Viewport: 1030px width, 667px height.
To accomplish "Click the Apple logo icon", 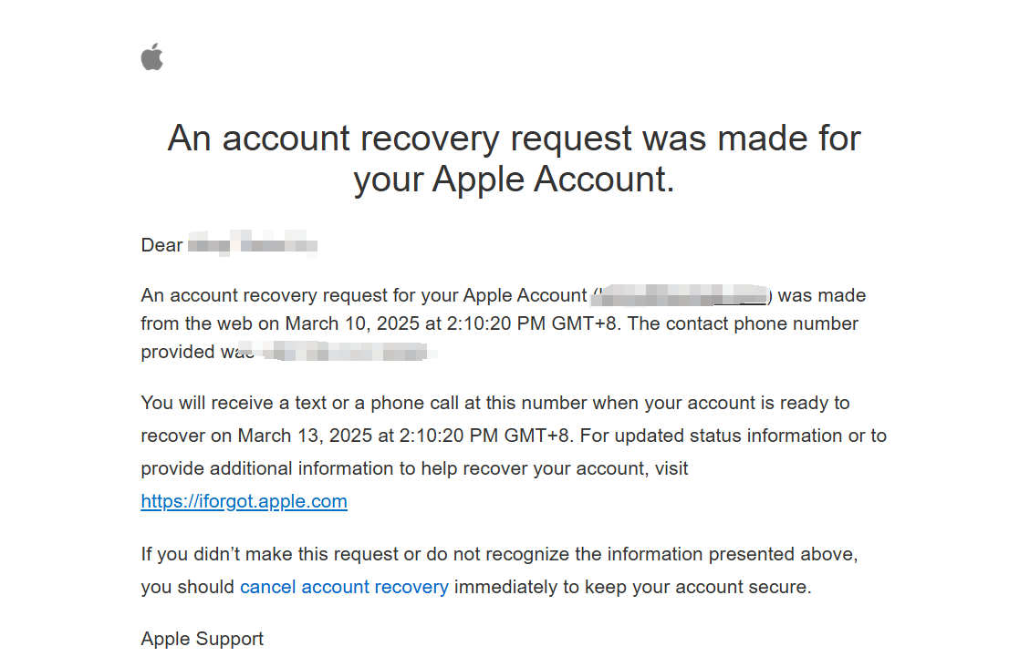I will click(x=152, y=56).
